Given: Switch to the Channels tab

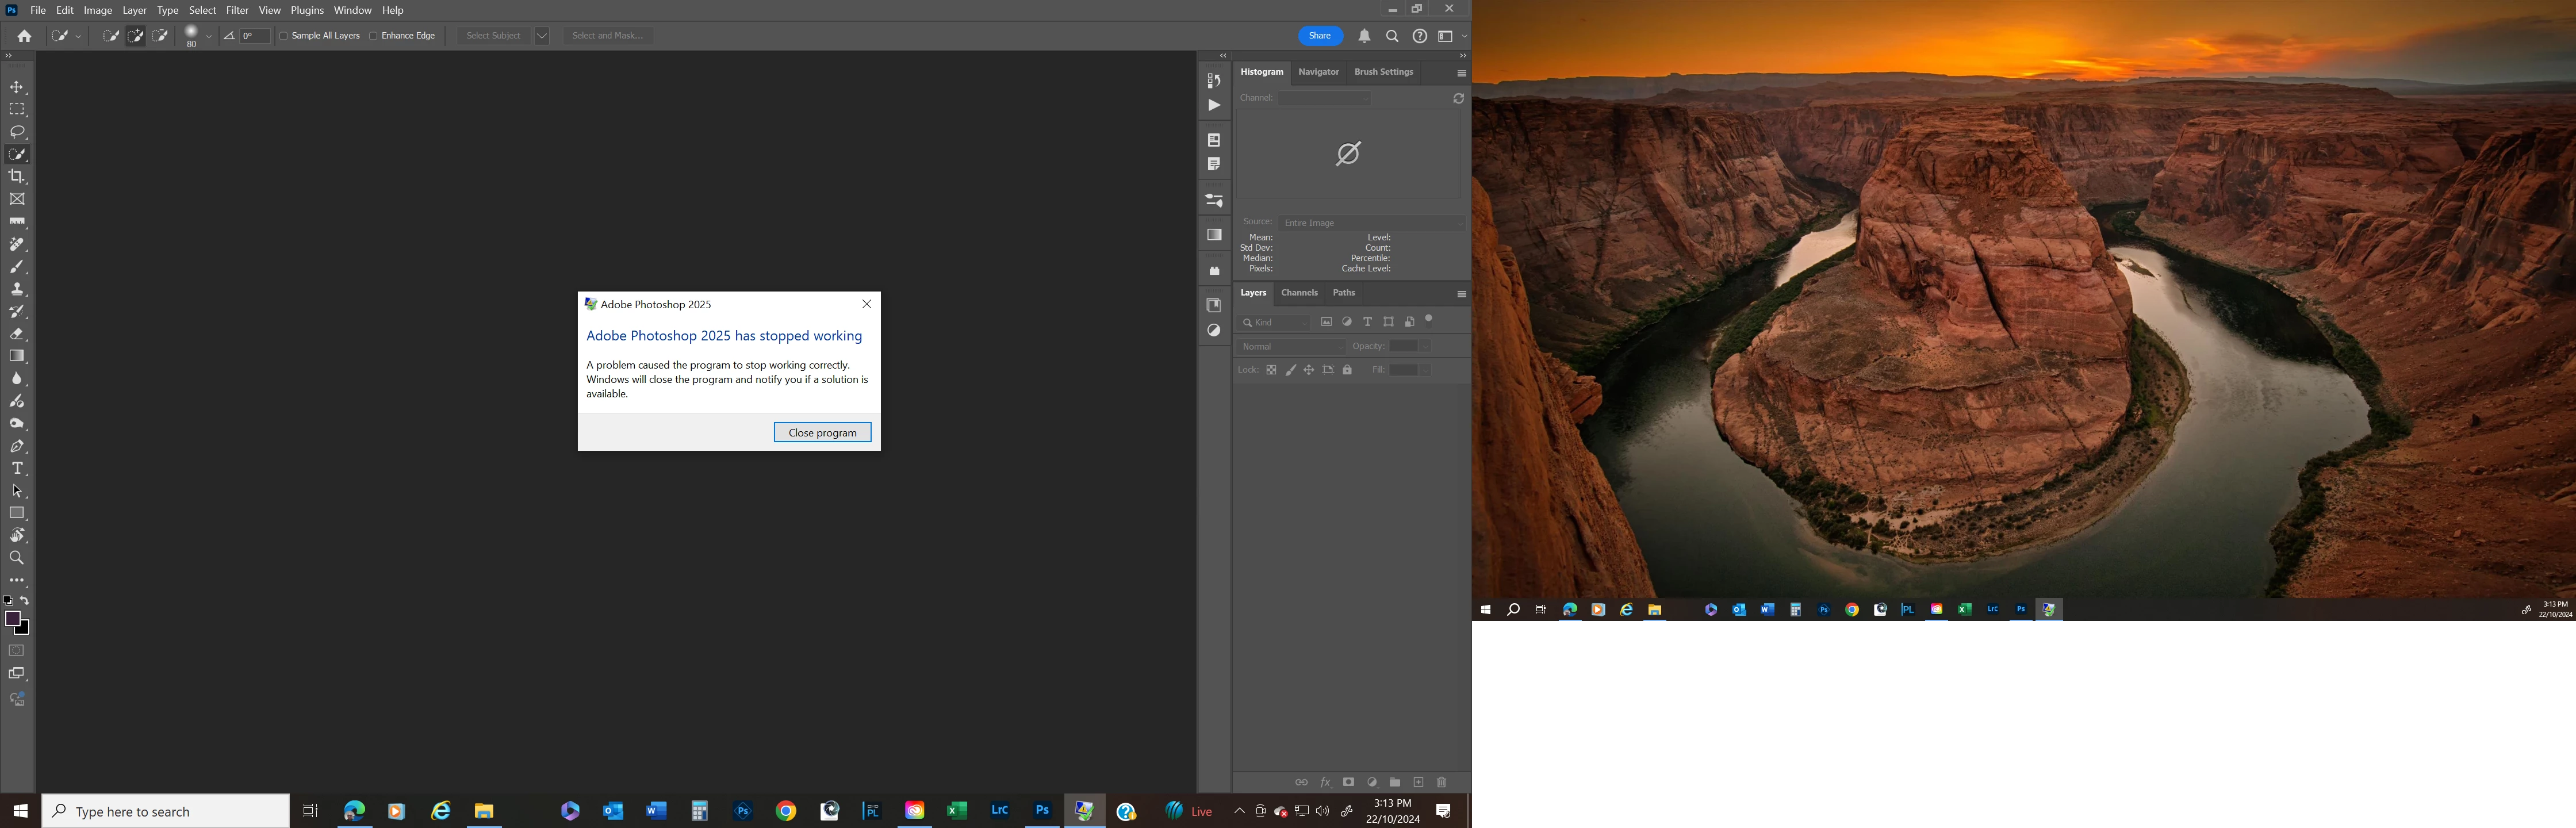Looking at the screenshot, I should tap(1299, 293).
